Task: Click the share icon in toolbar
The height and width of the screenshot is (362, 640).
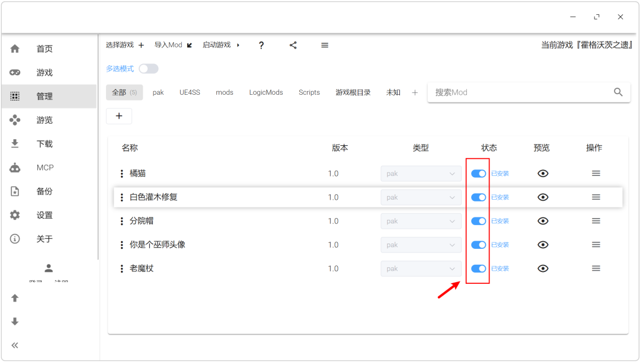Action: [293, 45]
